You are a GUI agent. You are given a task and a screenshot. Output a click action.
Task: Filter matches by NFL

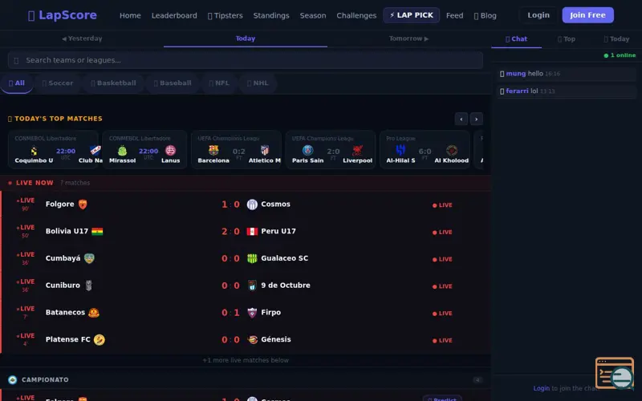point(218,83)
